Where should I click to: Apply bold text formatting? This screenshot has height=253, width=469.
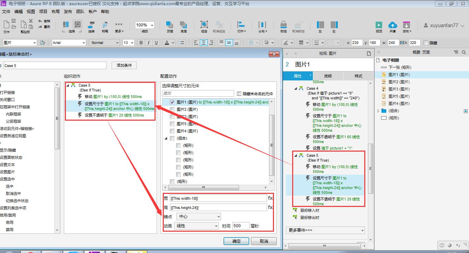(x=141, y=43)
